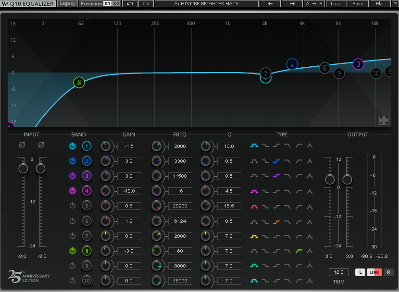Load next preset with right arrow
This screenshot has width=399, height=292.
[x=292, y=3]
